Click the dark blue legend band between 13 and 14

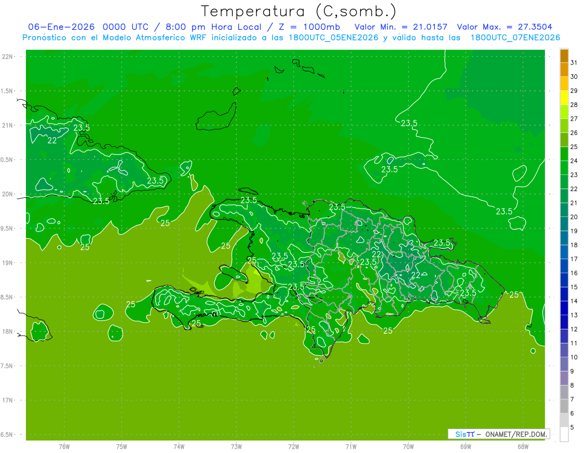[x=564, y=308]
